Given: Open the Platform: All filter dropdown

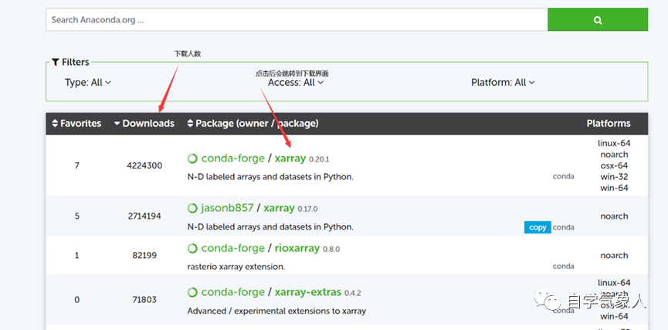Looking at the screenshot, I should pos(503,82).
